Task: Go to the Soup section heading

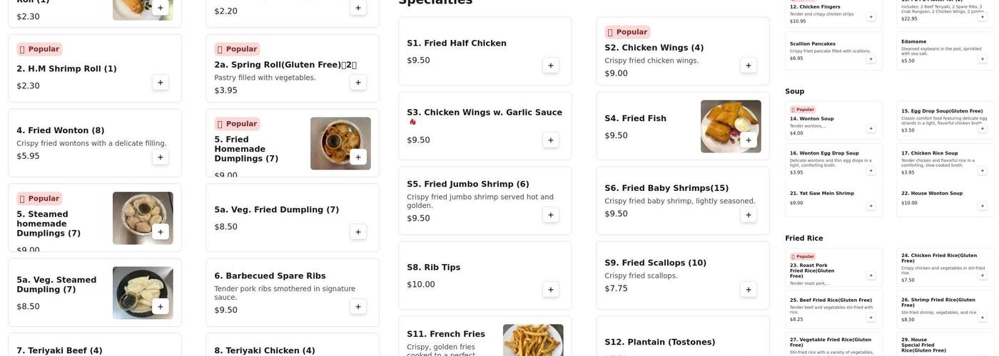Action: (x=794, y=91)
